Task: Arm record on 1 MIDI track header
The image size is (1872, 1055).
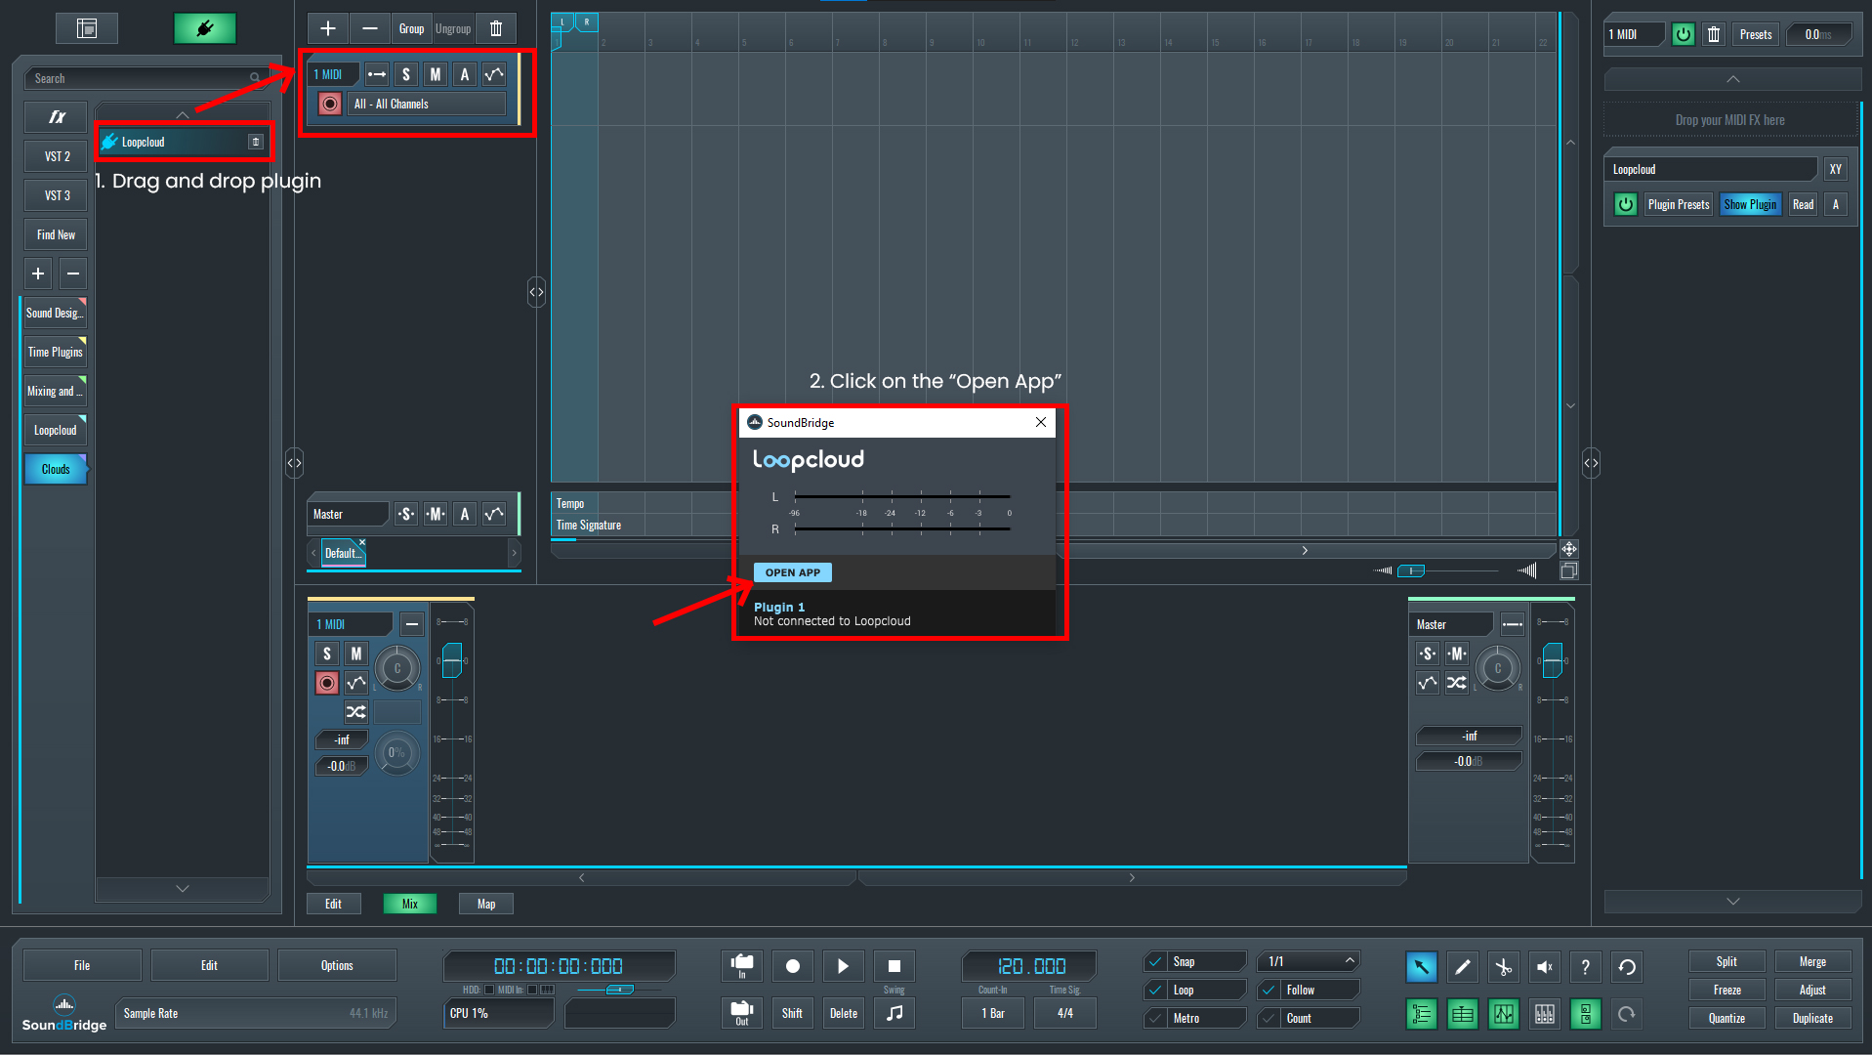Action: coord(330,104)
